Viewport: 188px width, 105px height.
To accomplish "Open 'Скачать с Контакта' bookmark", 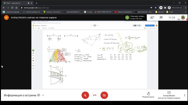I will click(52, 12).
